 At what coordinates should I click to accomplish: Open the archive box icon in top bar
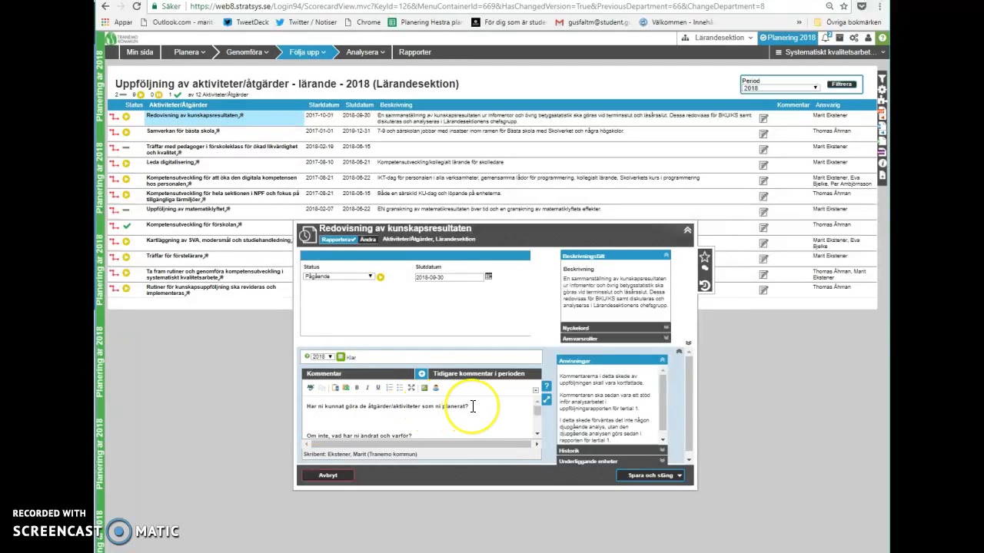tap(839, 38)
